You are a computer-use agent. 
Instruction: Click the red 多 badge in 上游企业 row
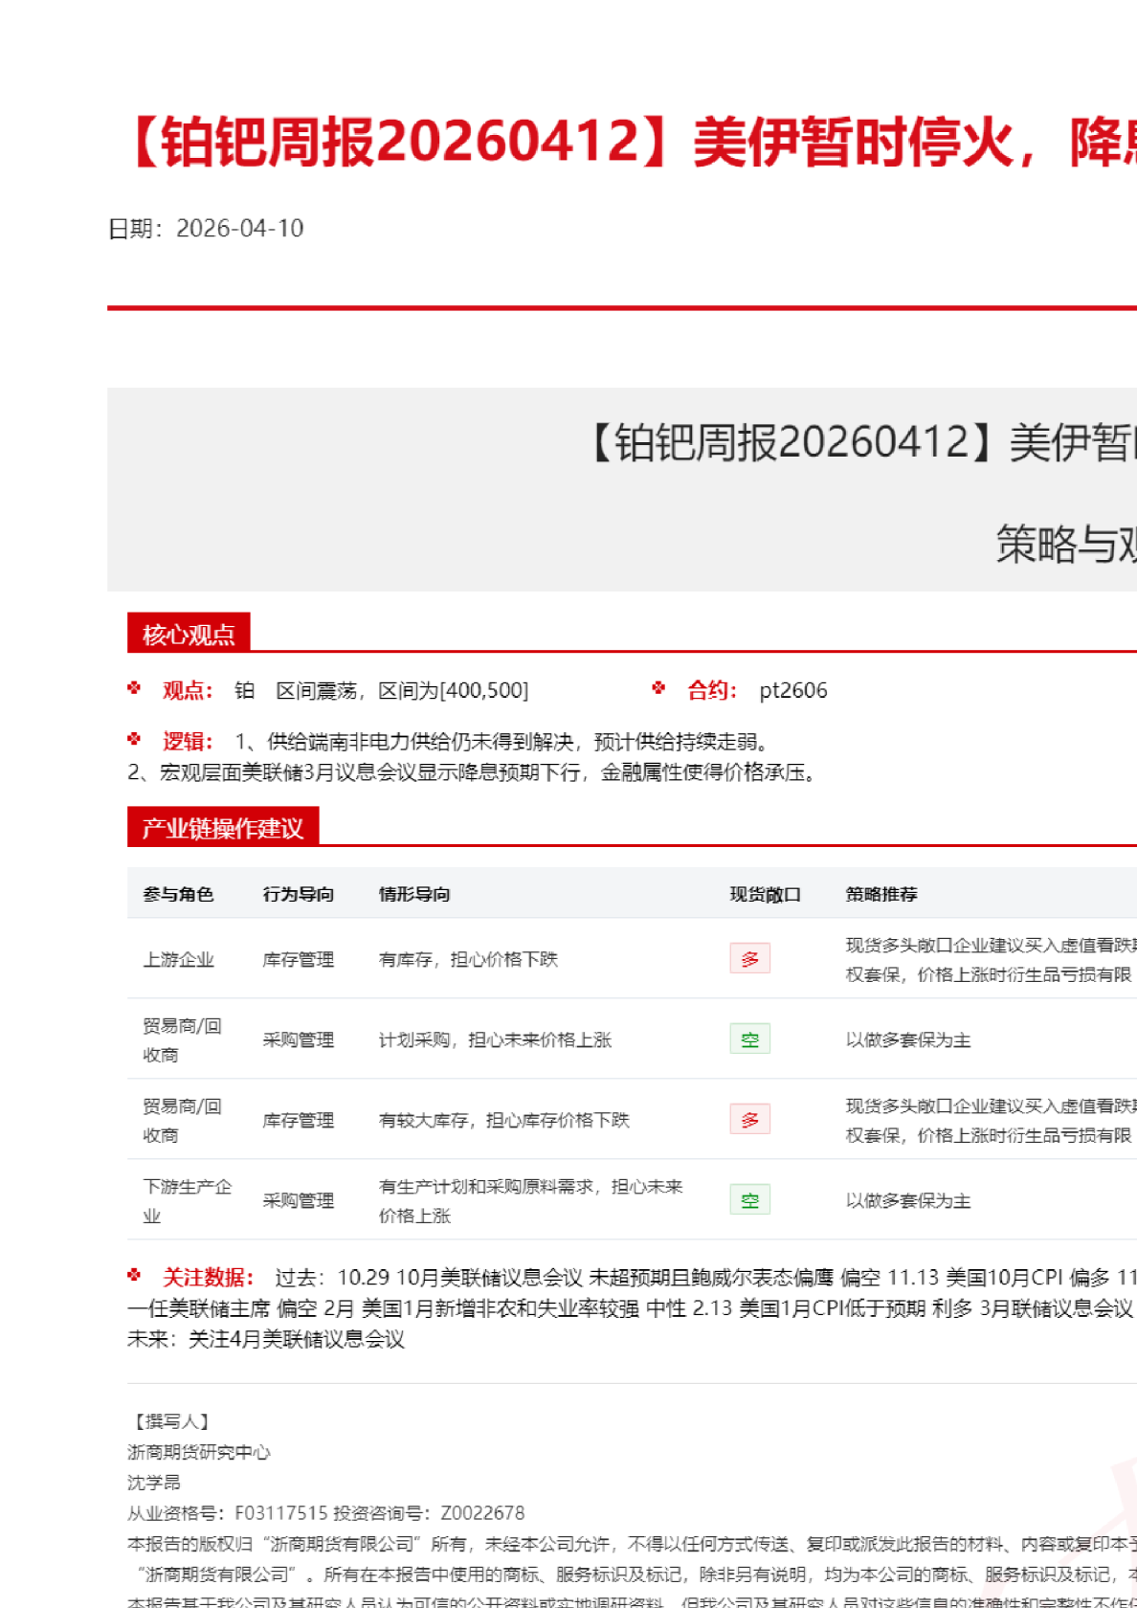point(749,959)
